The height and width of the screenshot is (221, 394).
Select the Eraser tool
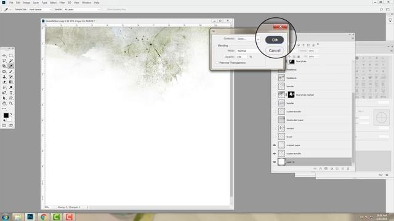[x=4, y=82]
